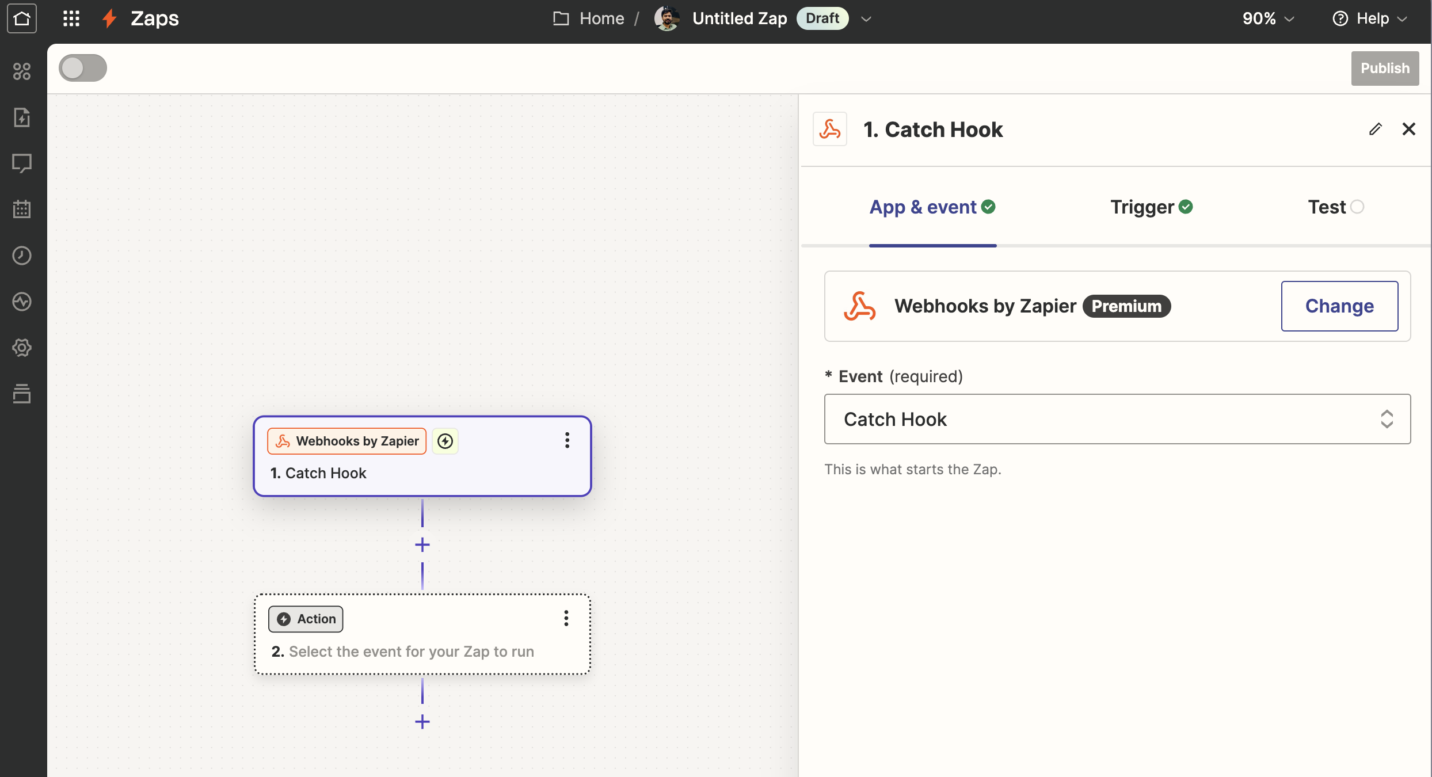Open the Zap file sidebar icon

22,117
